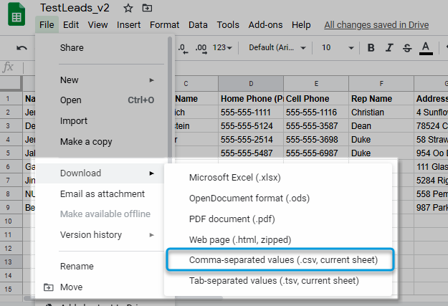Open the 123 number format dropdown
The width and height of the screenshot is (448, 306).
tap(222, 47)
